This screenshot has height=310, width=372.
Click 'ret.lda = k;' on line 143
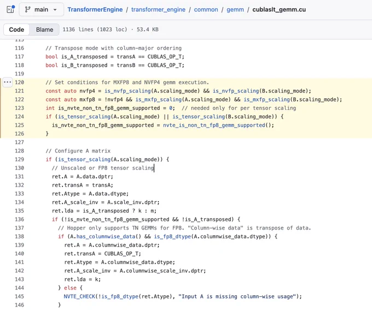[x=82, y=279]
